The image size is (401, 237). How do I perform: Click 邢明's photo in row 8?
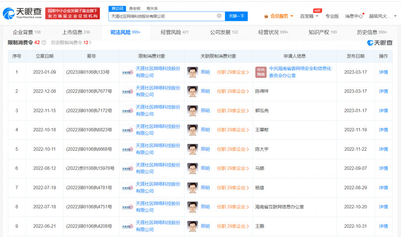tap(192, 207)
